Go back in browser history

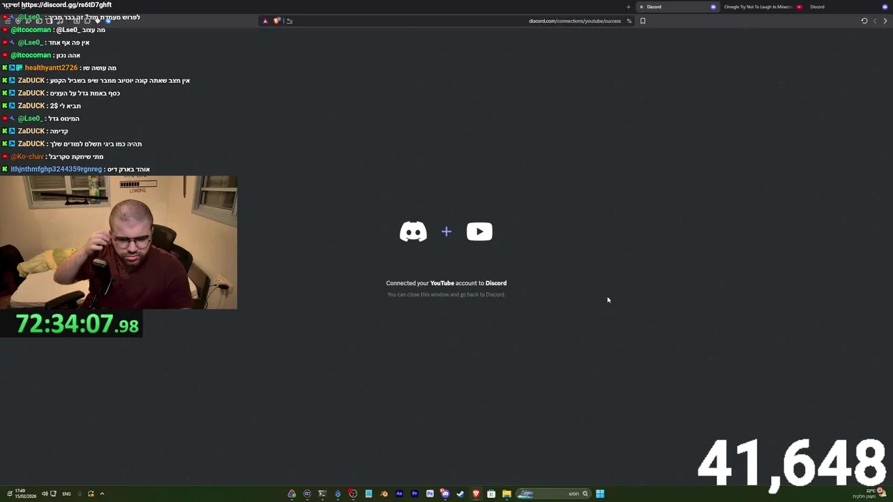tap(885, 21)
